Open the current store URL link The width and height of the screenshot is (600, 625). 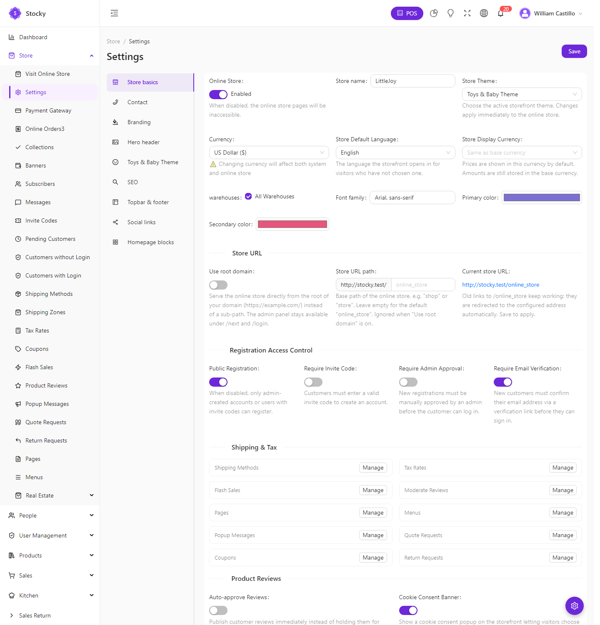click(x=500, y=285)
